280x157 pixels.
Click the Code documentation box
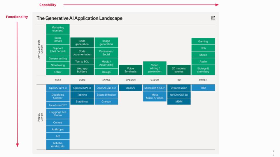tap(82, 53)
